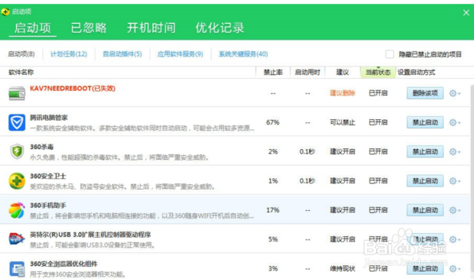Viewport: 474px width, 279px height.
Task: Click the KAV7NEEDREBOOT(已失效) entry name
Action: [73, 89]
